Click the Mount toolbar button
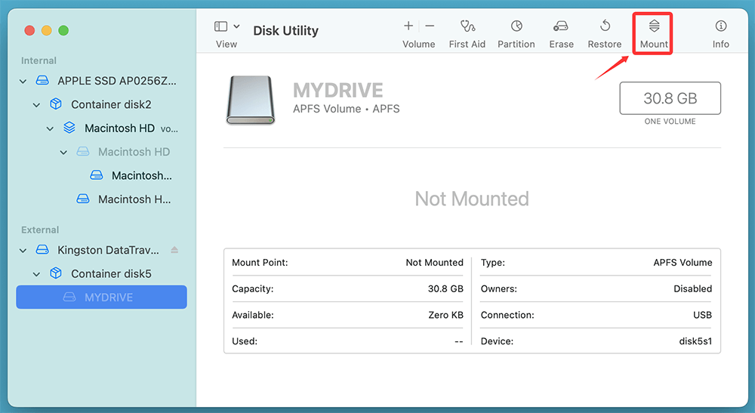Screen dimensions: 755x413 point(653,34)
